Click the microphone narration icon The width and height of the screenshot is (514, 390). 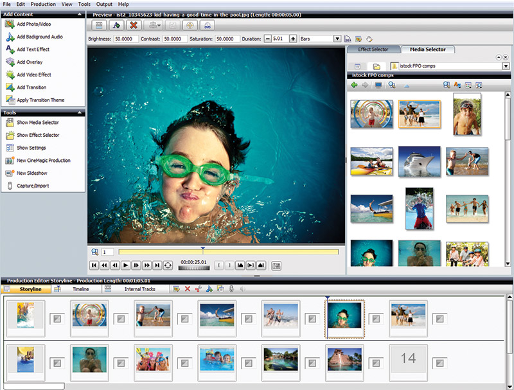click(231, 289)
